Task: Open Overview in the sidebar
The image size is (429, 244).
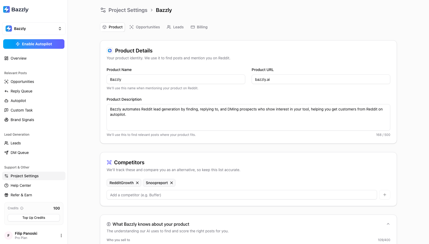Action: 34,58
